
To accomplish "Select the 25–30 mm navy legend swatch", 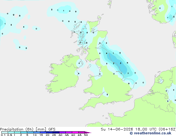I will tap(56, 132).
